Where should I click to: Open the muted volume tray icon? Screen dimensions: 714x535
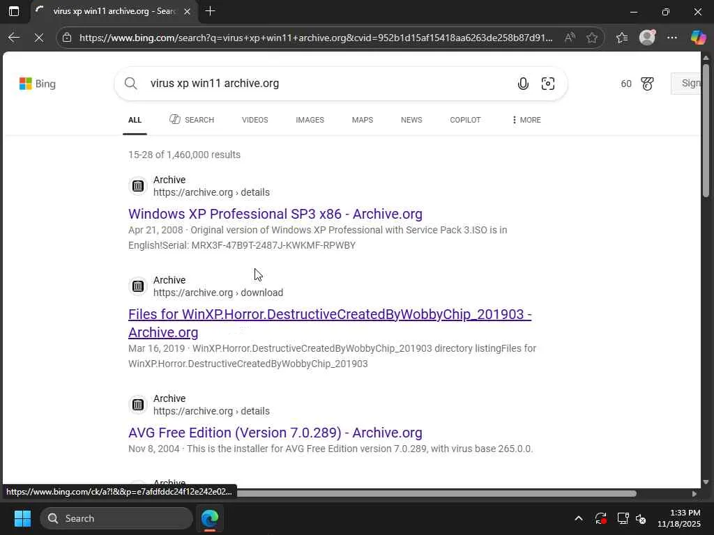pos(641,518)
